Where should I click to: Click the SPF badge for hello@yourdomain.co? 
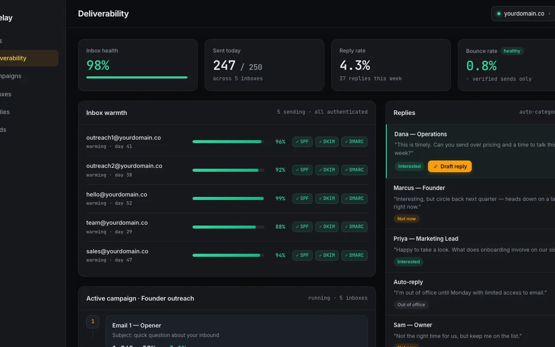[x=302, y=199]
